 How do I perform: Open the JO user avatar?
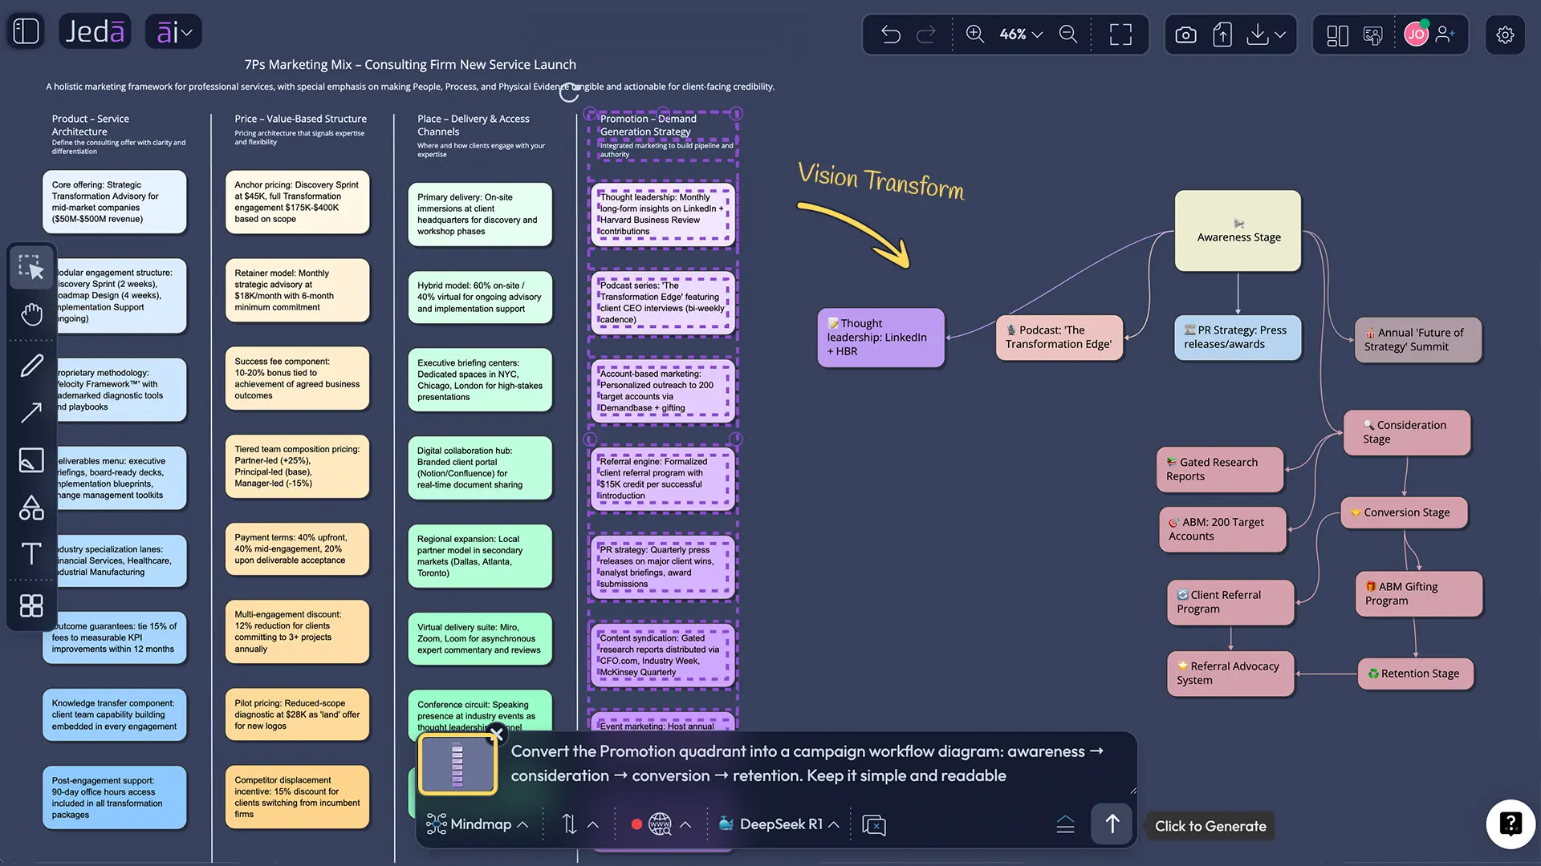pos(1417,34)
